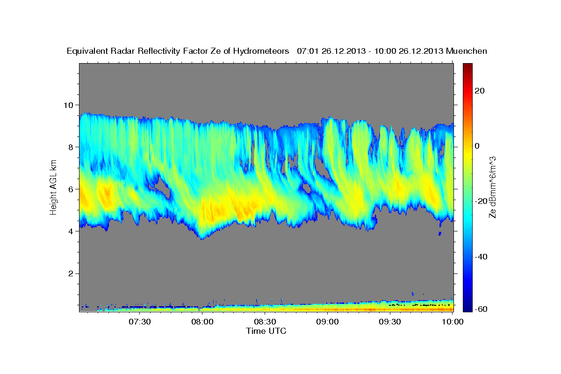561x374 pixels.
Task: Click the colorbar value 0
Action: pyautogui.click(x=476, y=146)
